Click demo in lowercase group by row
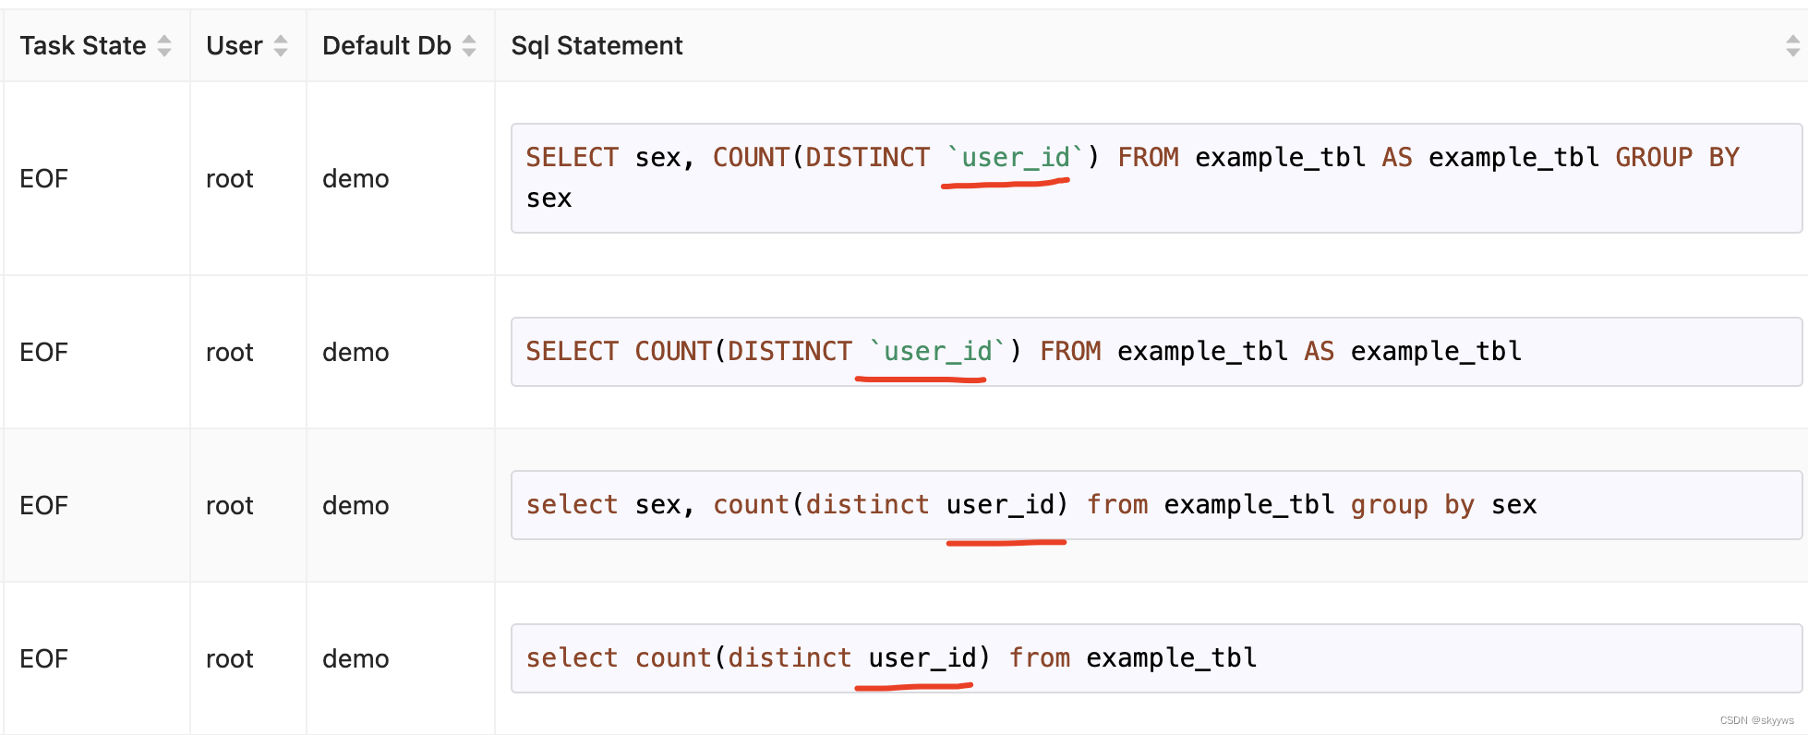1808x735 pixels. (x=356, y=505)
